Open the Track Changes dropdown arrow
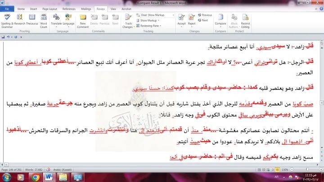The height and width of the screenshot is (182, 324). click(134, 27)
